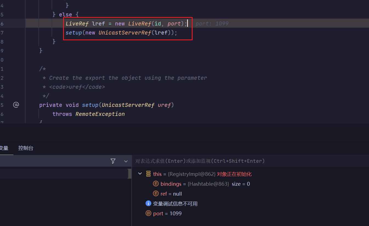Collapse the 'this' RegistryImpl variable node
Viewport: 369px width, 226px height.
pyautogui.click(x=140, y=174)
